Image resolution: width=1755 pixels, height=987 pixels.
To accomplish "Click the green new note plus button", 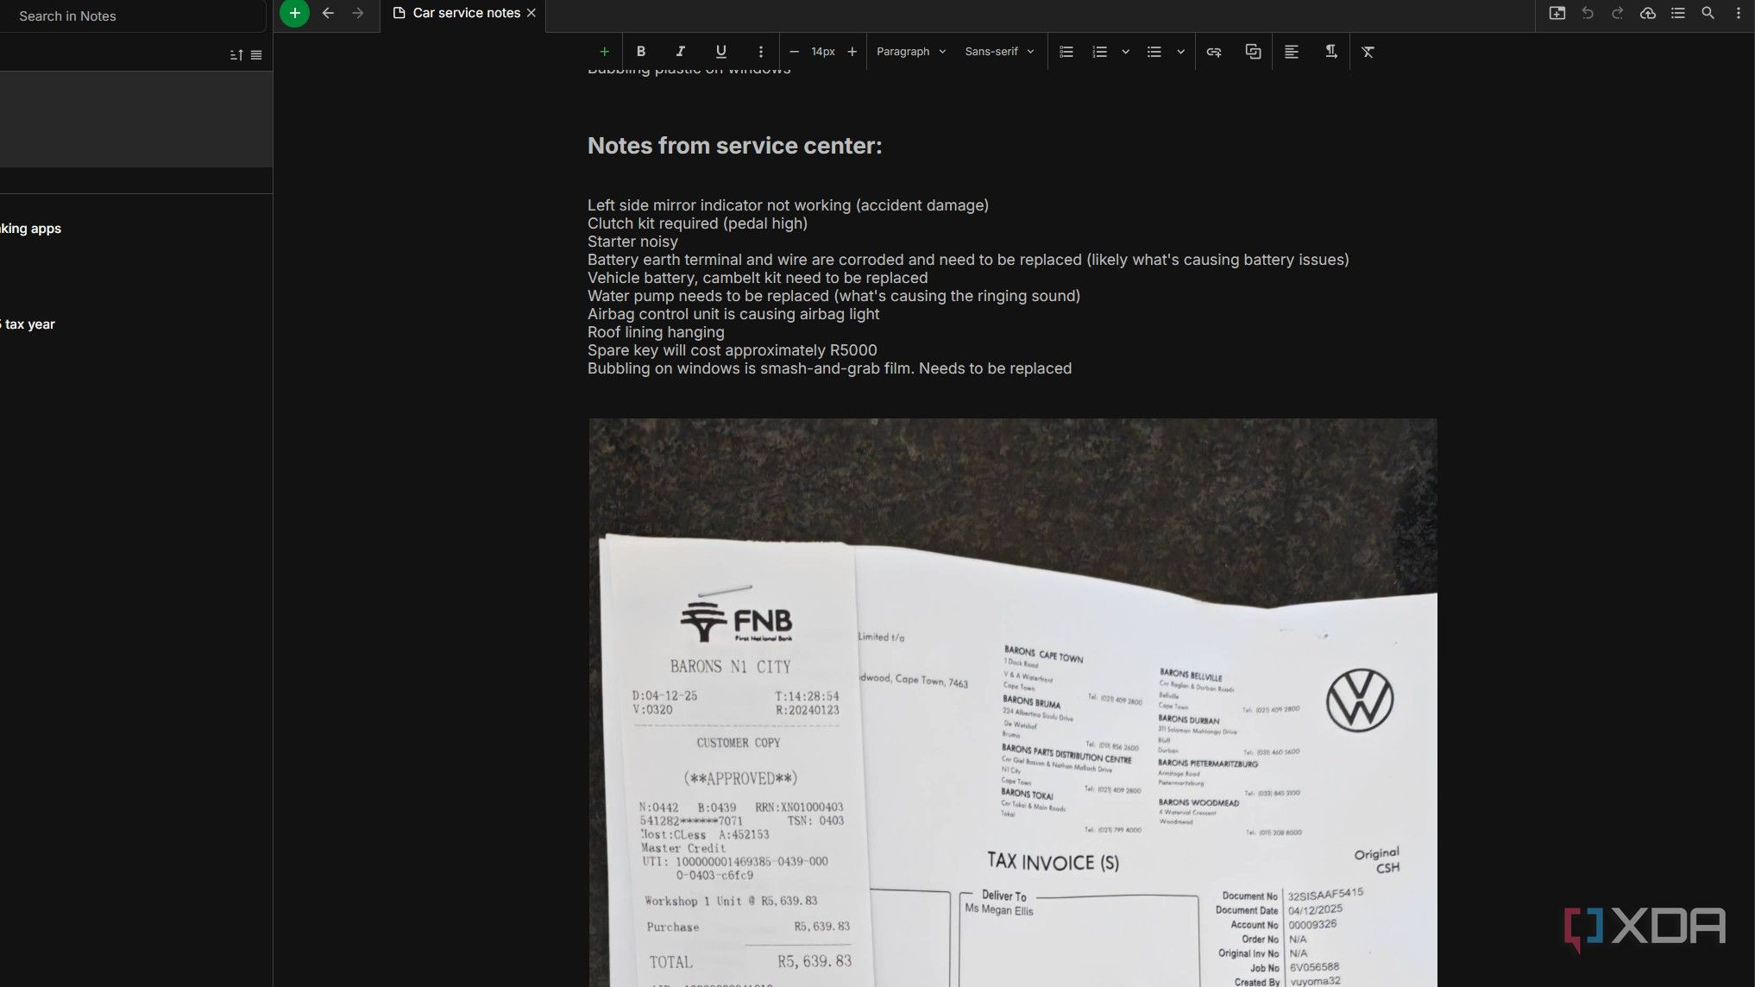I will (294, 13).
